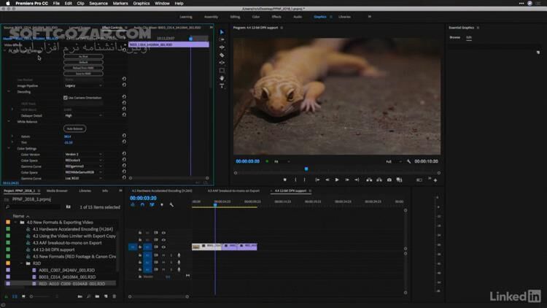The width and height of the screenshot is (547, 308).
Task: Collapse the Decoding section
Action: point(9,91)
